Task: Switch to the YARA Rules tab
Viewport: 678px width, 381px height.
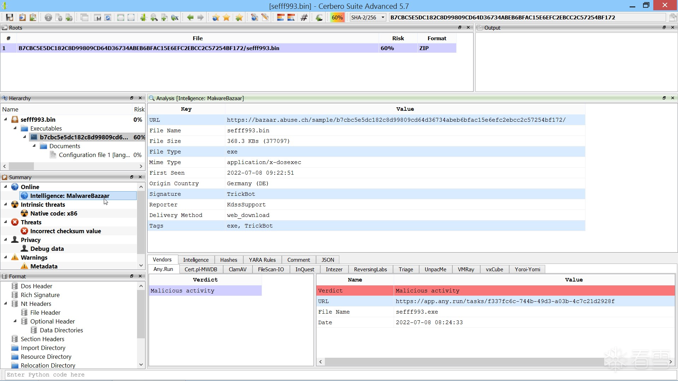Action: [x=262, y=260]
